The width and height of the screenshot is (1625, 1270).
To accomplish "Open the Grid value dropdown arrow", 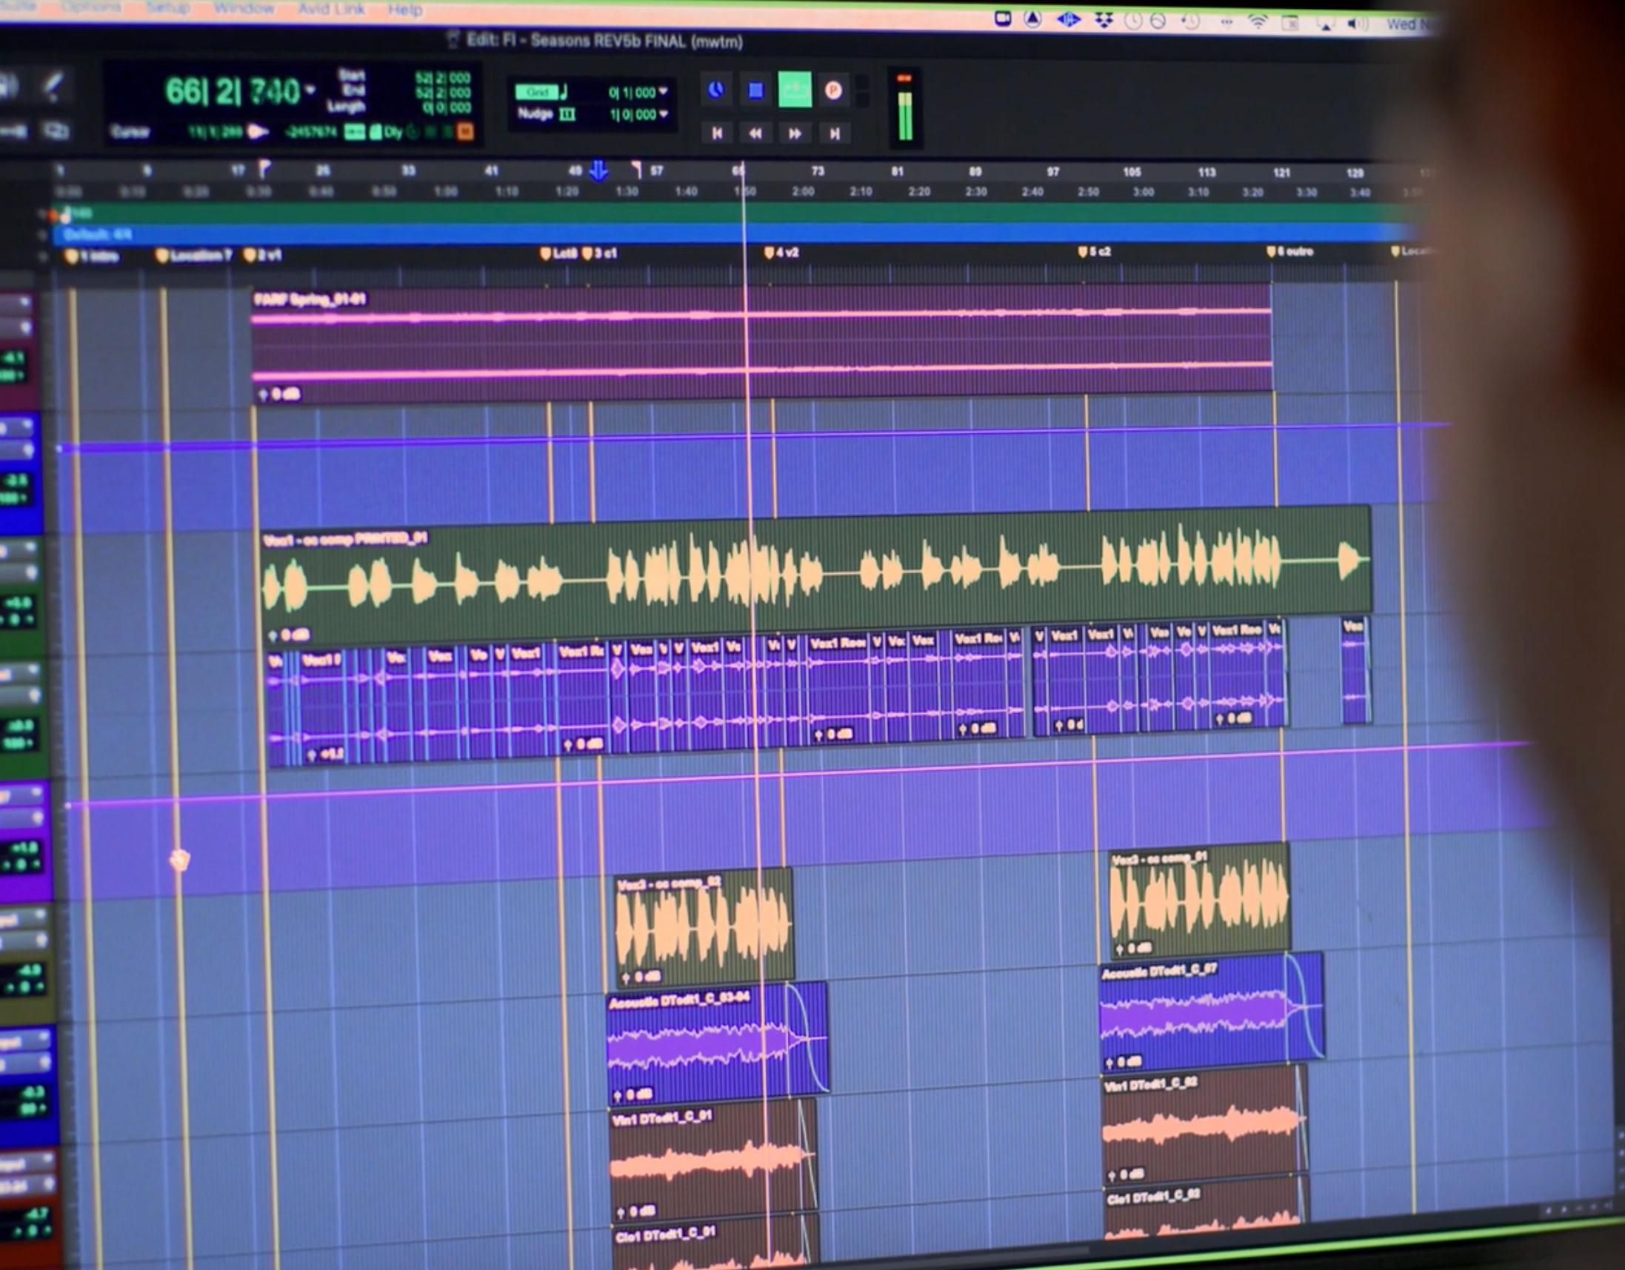I will coord(663,92).
